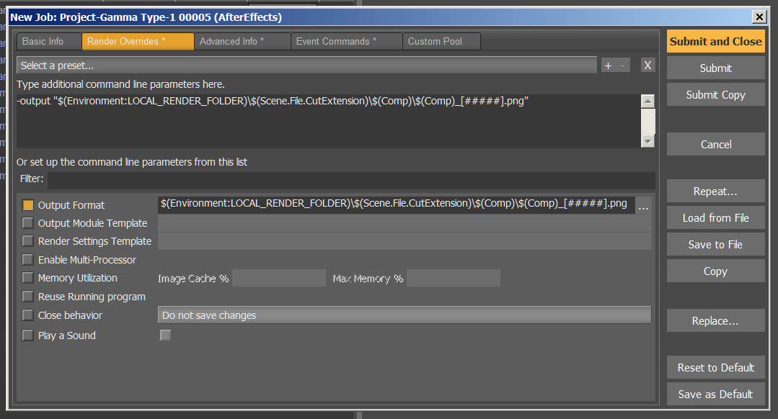
Task: Switch to the Basic Info tab
Action: (x=43, y=42)
